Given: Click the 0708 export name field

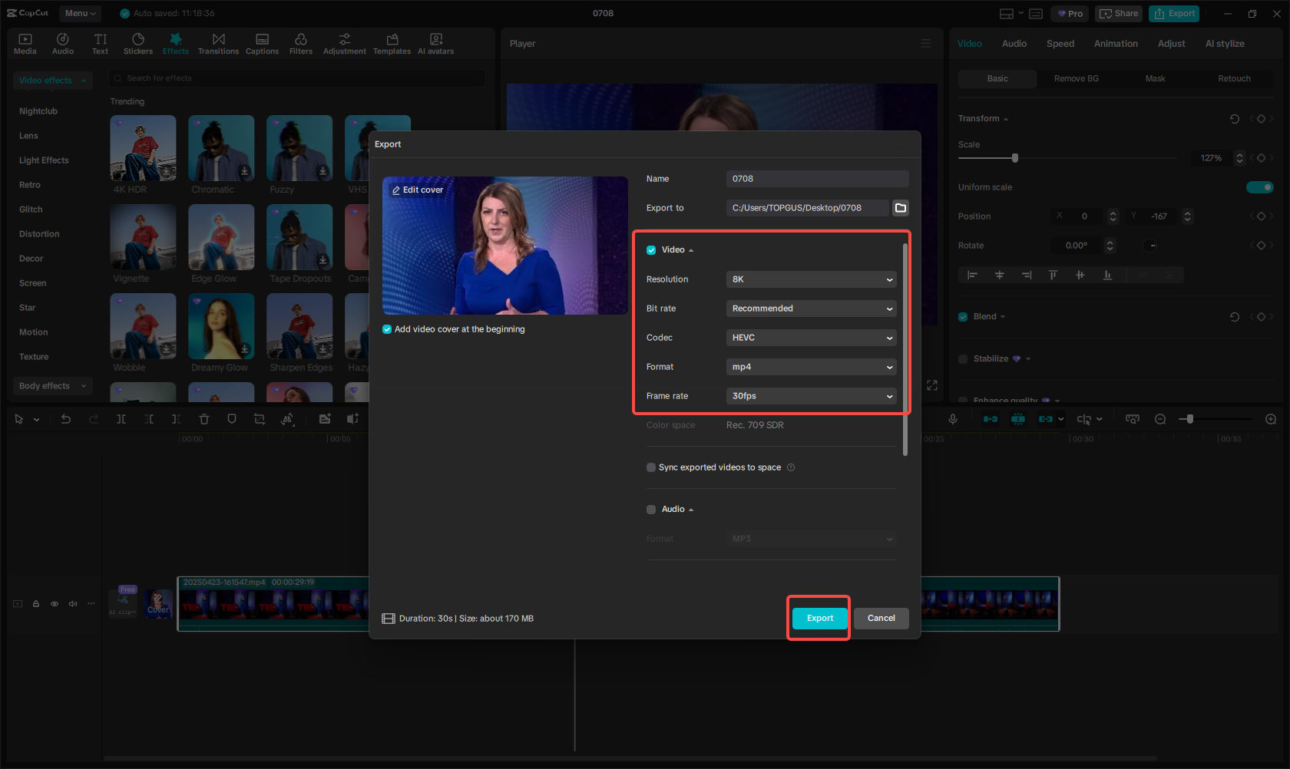Looking at the screenshot, I should click(817, 178).
